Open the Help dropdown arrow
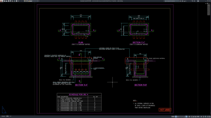Screen dimensions: 211x118 pyautogui.click(x=199, y=1)
